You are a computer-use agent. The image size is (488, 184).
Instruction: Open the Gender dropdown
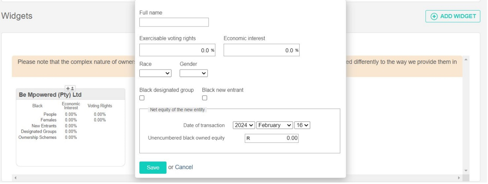coord(194,73)
